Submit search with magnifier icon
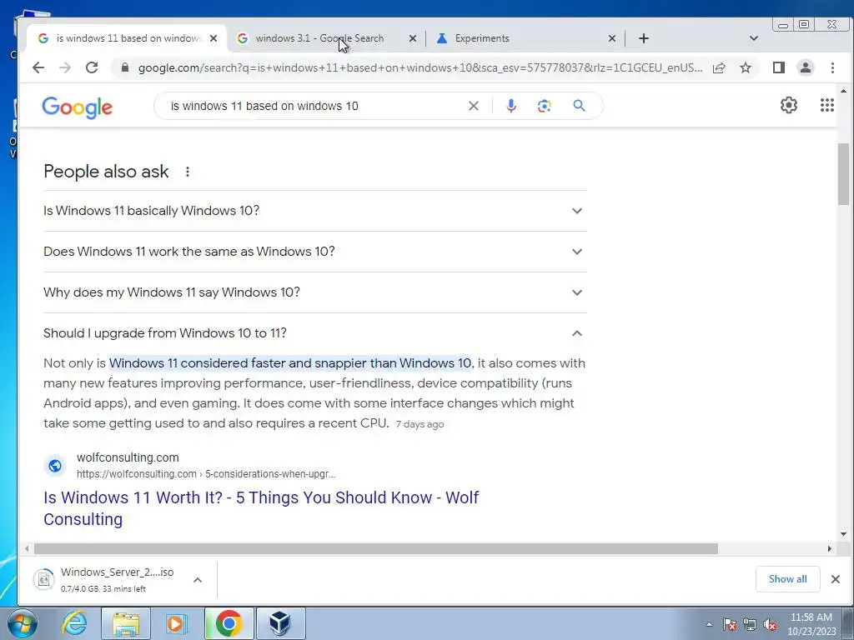 [x=579, y=106]
